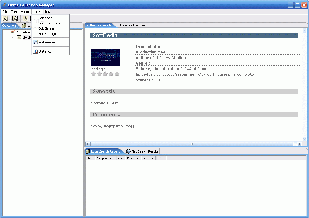The width and height of the screenshot is (309, 218).
Task: Click the 'Production Year :' label
Action: click(152, 52)
